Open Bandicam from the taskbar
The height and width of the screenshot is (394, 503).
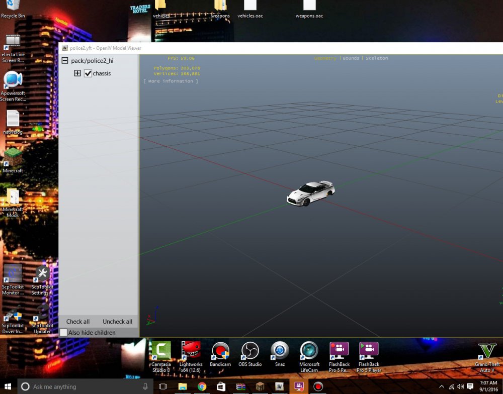[x=220, y=352]
